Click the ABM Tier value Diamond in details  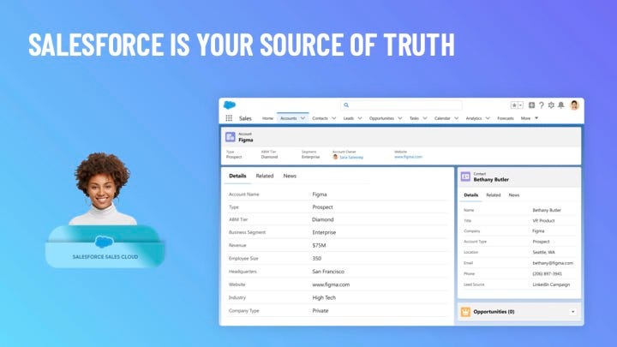pyautogui.click(x=323, y=219)
